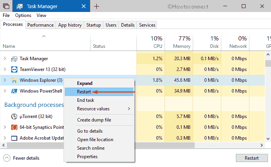Click the Windows Explorer folder icon

click(14, 80)
